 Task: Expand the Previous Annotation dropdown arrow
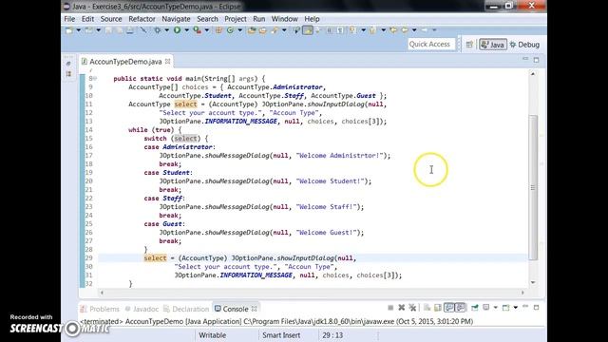(383, 30)
